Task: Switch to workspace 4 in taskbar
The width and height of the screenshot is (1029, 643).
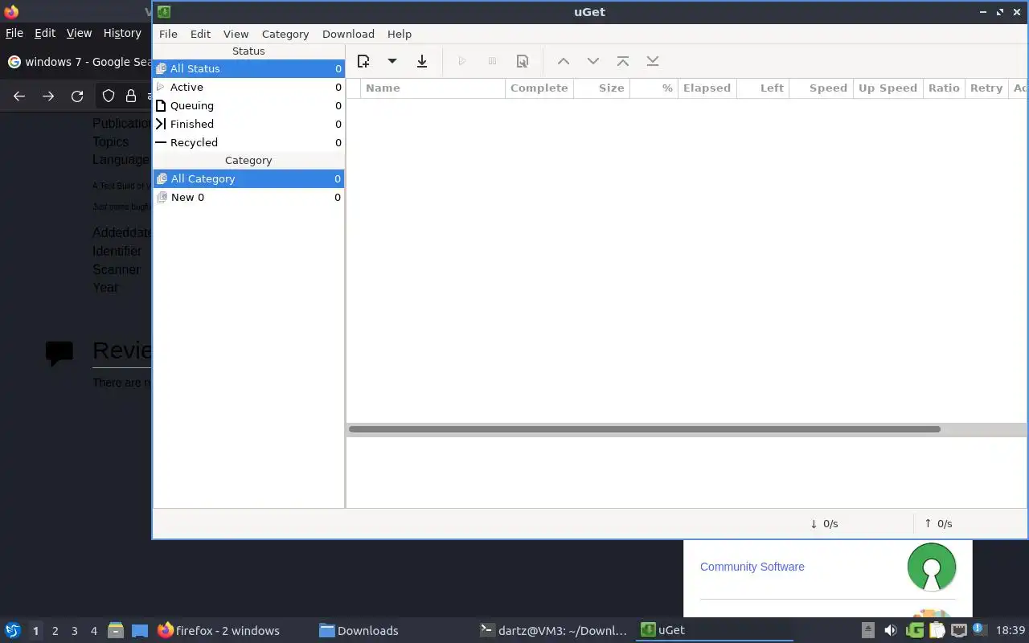Action: (94, 631)
